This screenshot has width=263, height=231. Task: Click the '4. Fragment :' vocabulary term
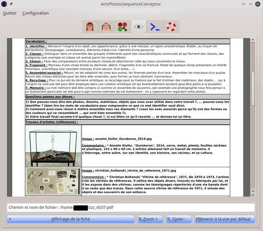point(36,65)
